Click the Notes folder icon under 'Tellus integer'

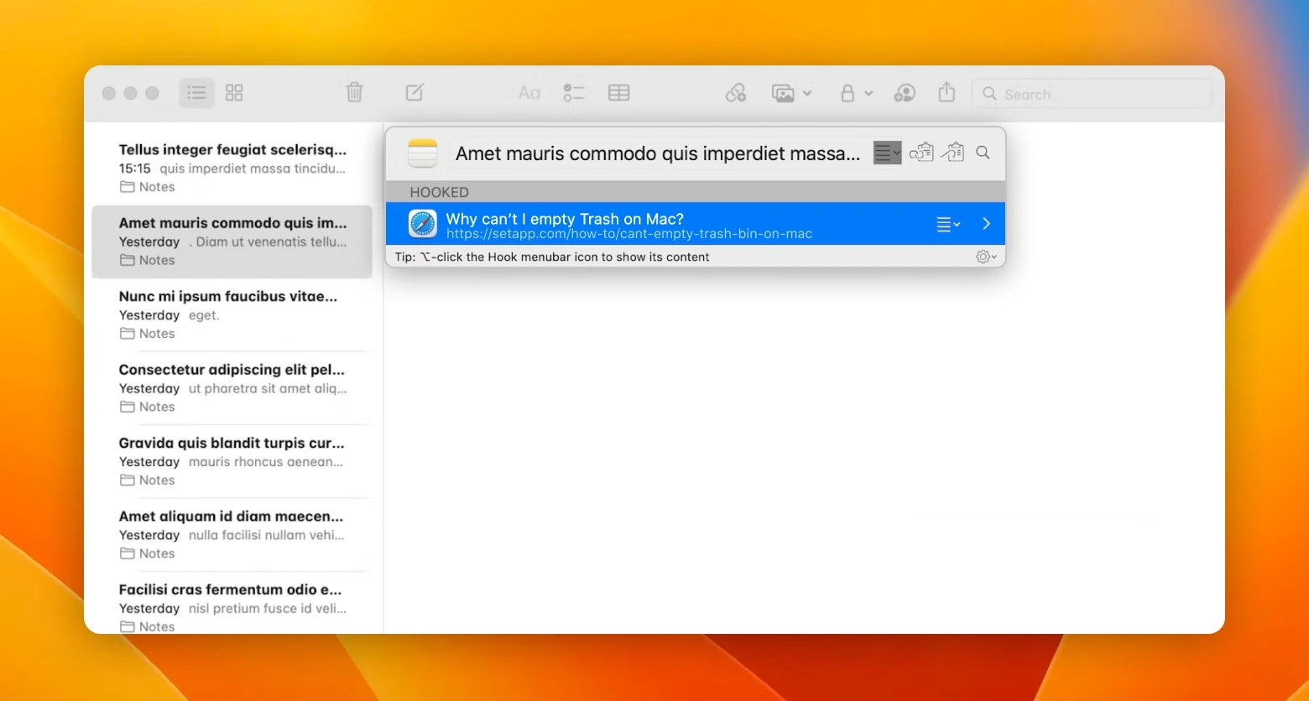(128, 187)
